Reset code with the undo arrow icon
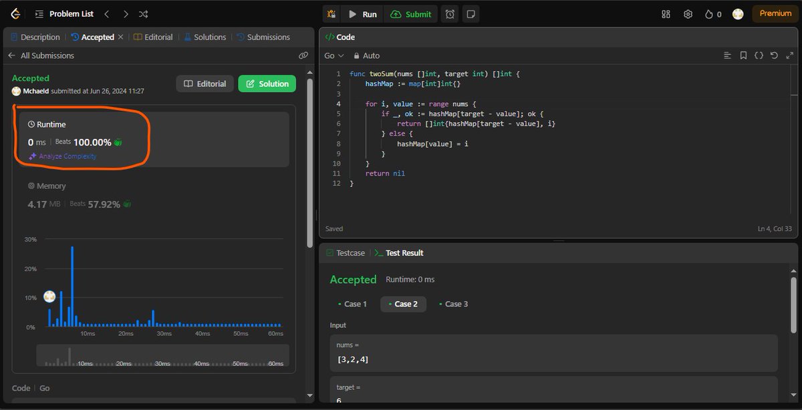 774,55
